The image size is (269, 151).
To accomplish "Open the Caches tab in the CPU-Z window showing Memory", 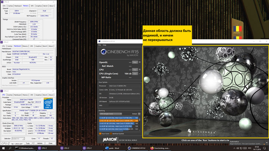I will 10,6.
